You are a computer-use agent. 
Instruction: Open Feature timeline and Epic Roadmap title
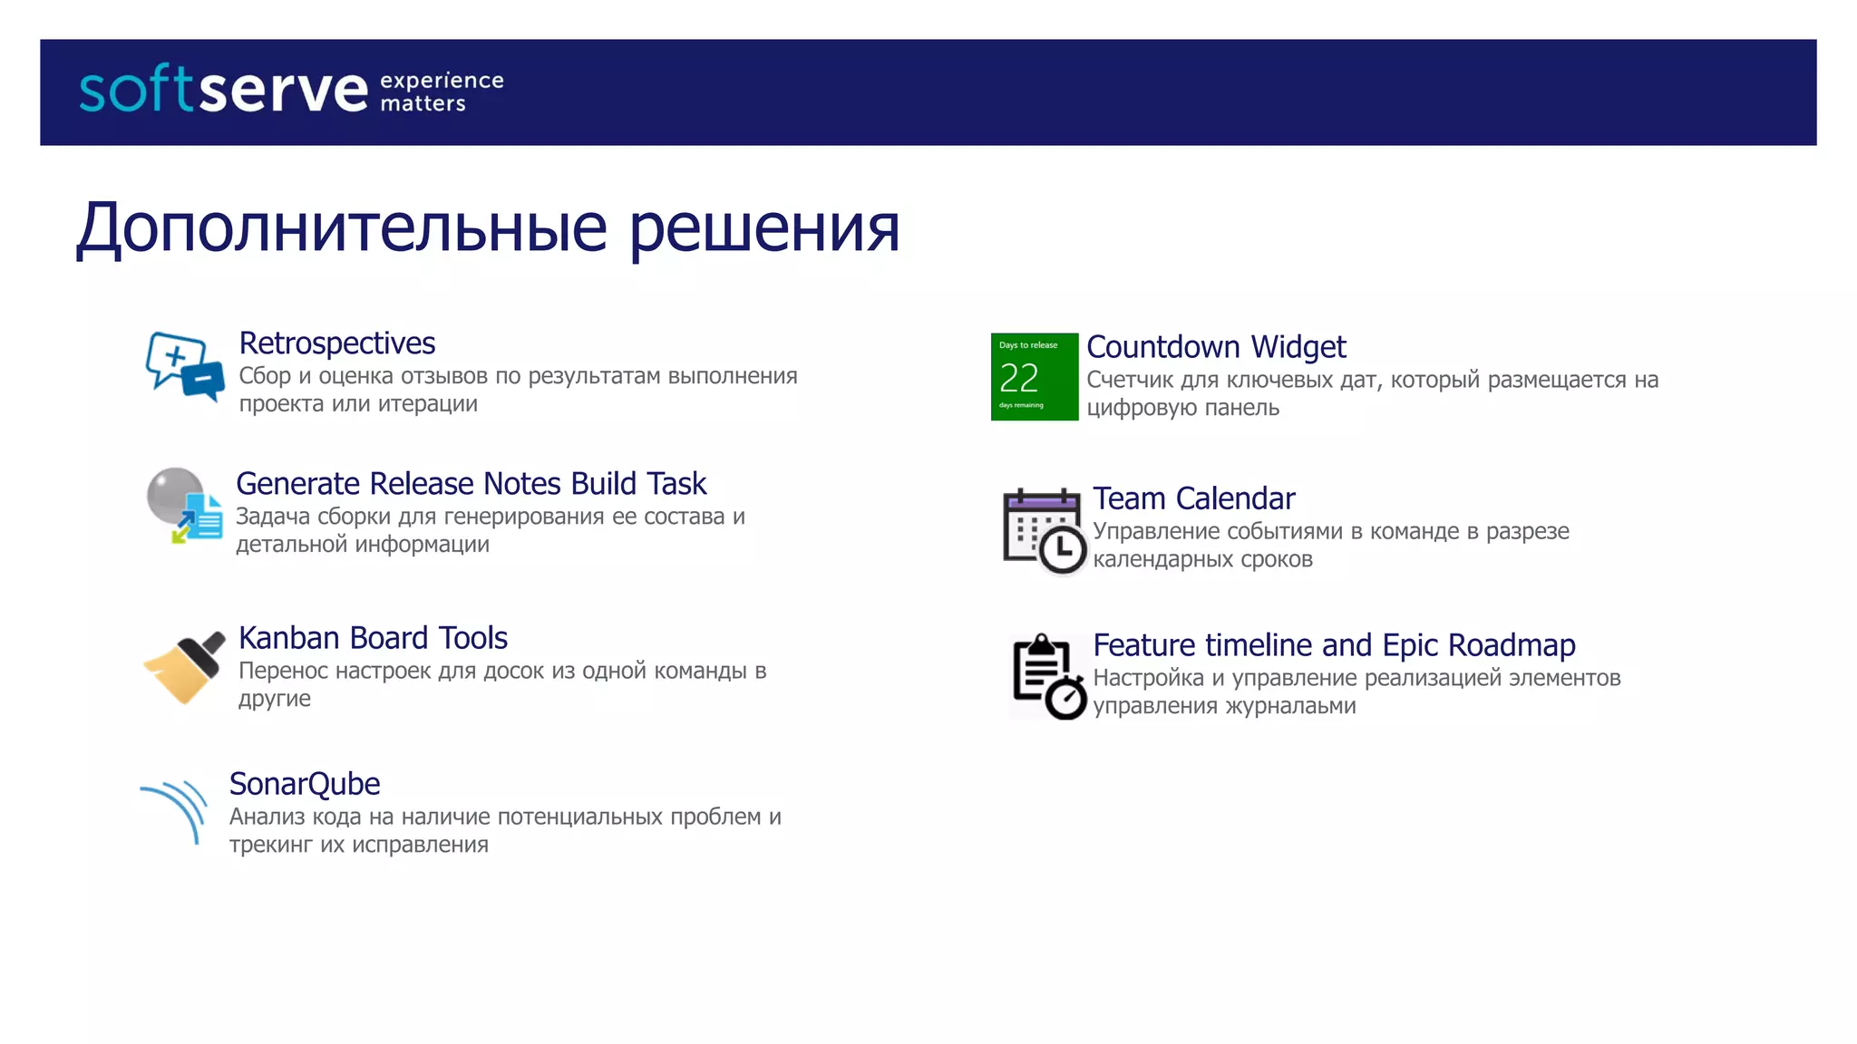1334,645
